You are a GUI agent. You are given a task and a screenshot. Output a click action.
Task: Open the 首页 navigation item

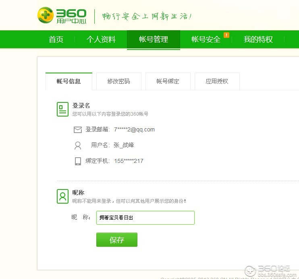tap(56, 40)
